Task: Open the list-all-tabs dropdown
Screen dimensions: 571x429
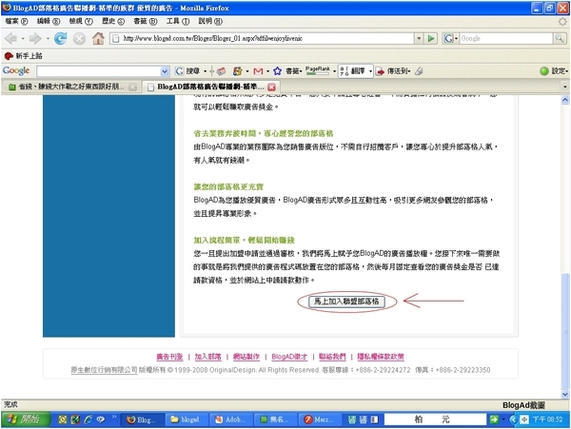Action: (x=564, y=87)
